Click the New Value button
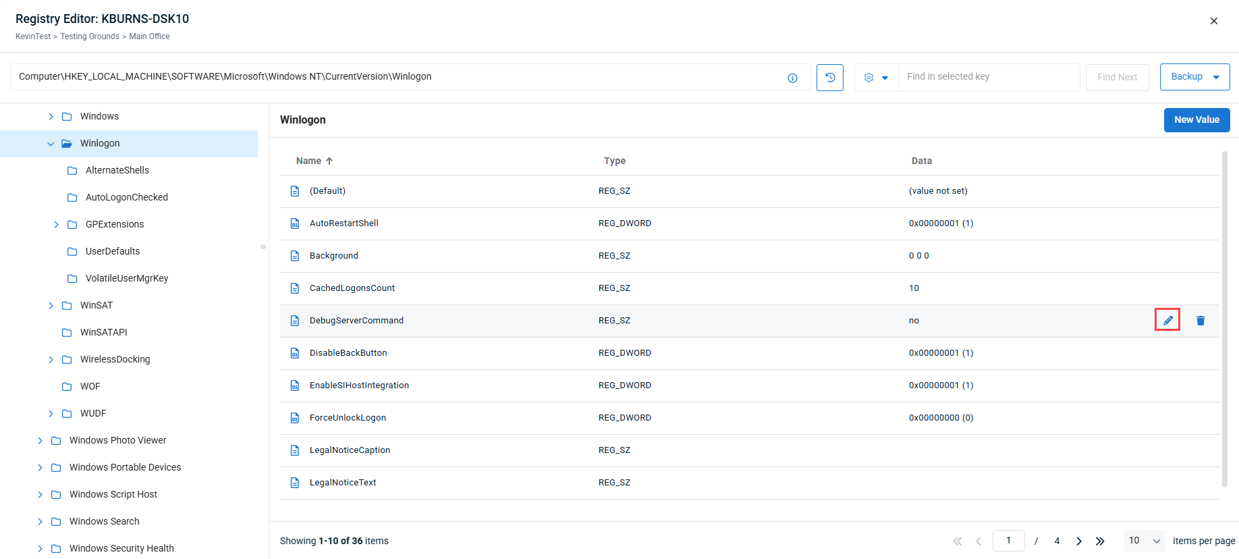This screenshot has width=1239, height=559. [x=1196, y=120]
